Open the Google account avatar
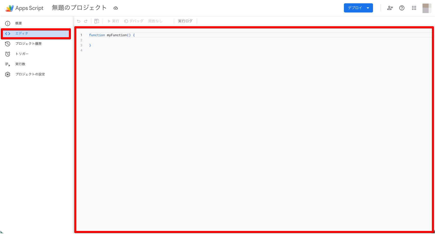Viewport: 435px width, 234px height. pos(427,8)
